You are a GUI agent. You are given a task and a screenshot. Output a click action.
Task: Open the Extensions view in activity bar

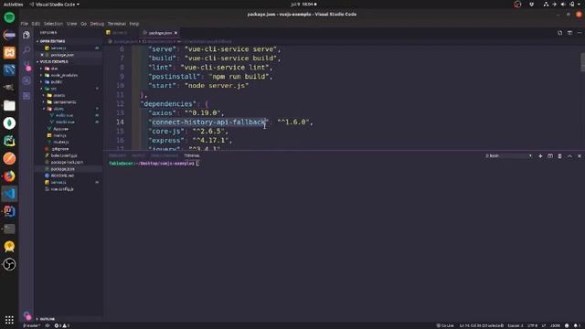tap(27, 96)
